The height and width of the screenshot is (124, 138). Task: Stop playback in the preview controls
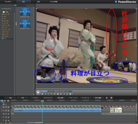(42, 94)
